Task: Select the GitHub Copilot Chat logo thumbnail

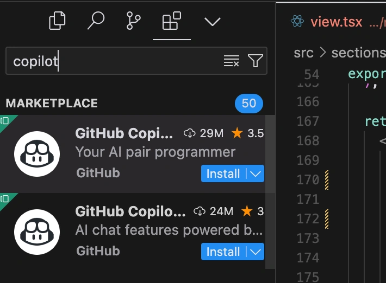Action: (x=37, y=232)
